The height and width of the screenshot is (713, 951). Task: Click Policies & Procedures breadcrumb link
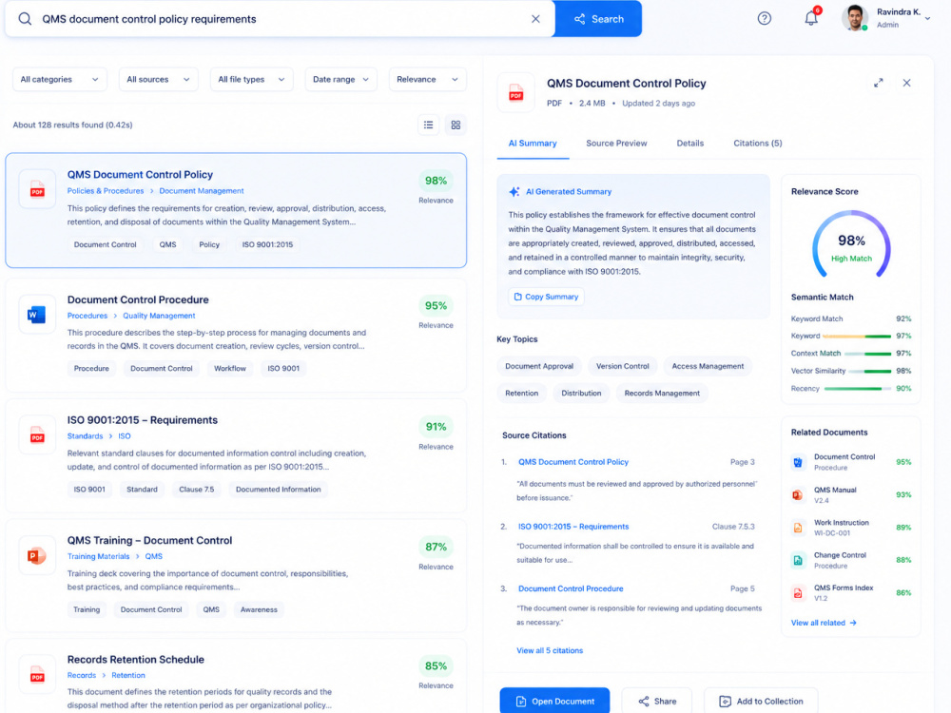tap(106, 191)
